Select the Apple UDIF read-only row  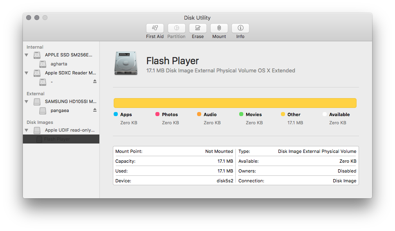(x=61, y=130)
